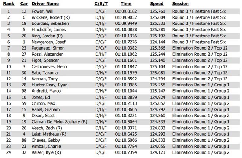Select the Session column header
The height and width of the screenshot is (158, 242).
point(181,4)
